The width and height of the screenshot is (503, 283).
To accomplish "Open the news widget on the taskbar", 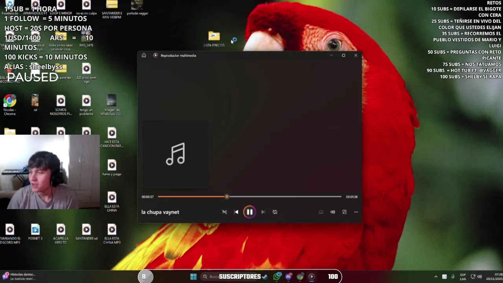I will tap(19, 277).
